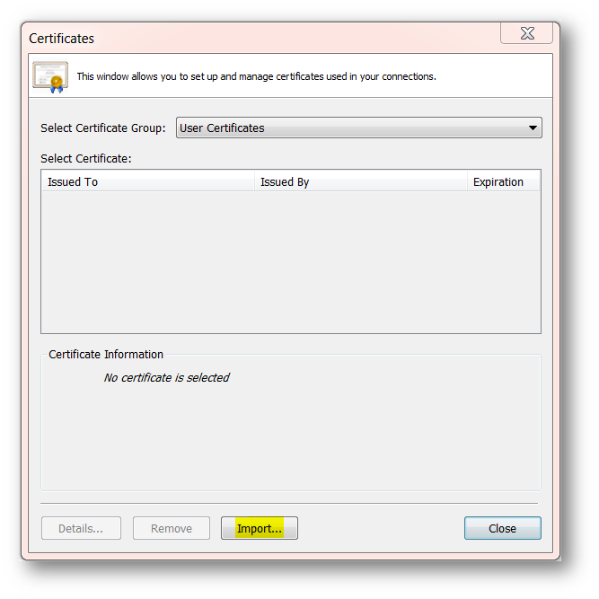This screenshot has height=599, width=599.
Task: Click the Certificate Information group label
Action: click(106, 355)
